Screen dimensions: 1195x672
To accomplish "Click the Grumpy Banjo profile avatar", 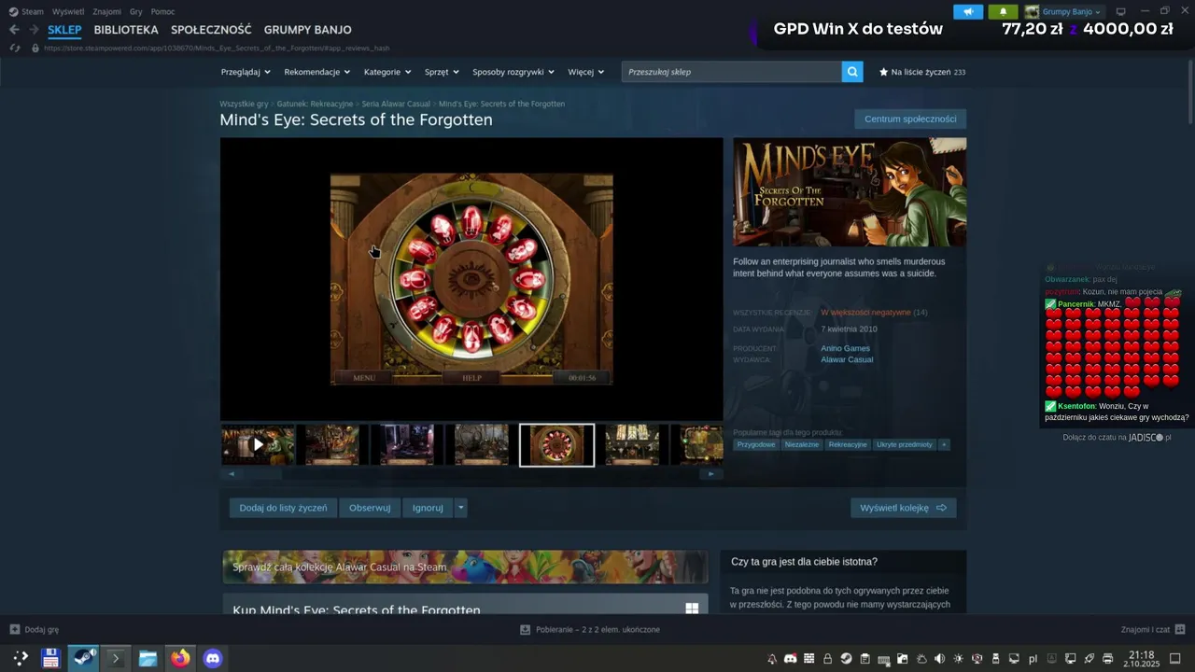I will [x=1032, y=11].
